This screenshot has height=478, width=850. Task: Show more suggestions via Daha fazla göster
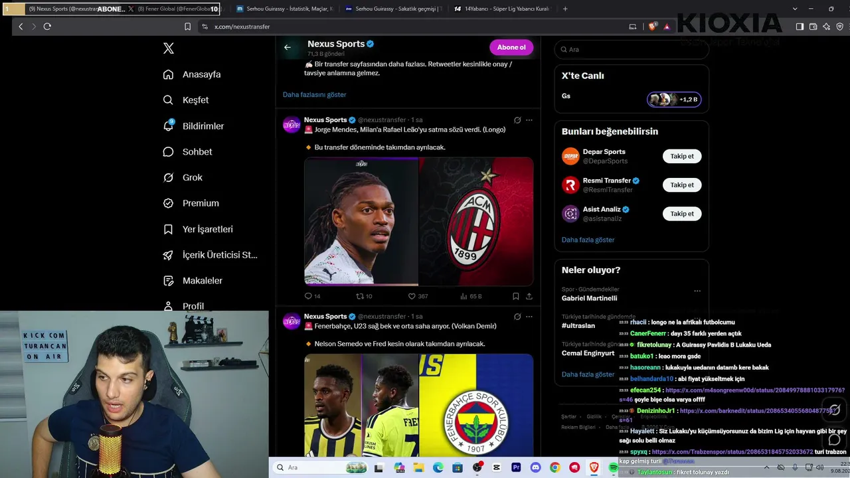click(x=588, y=240)
